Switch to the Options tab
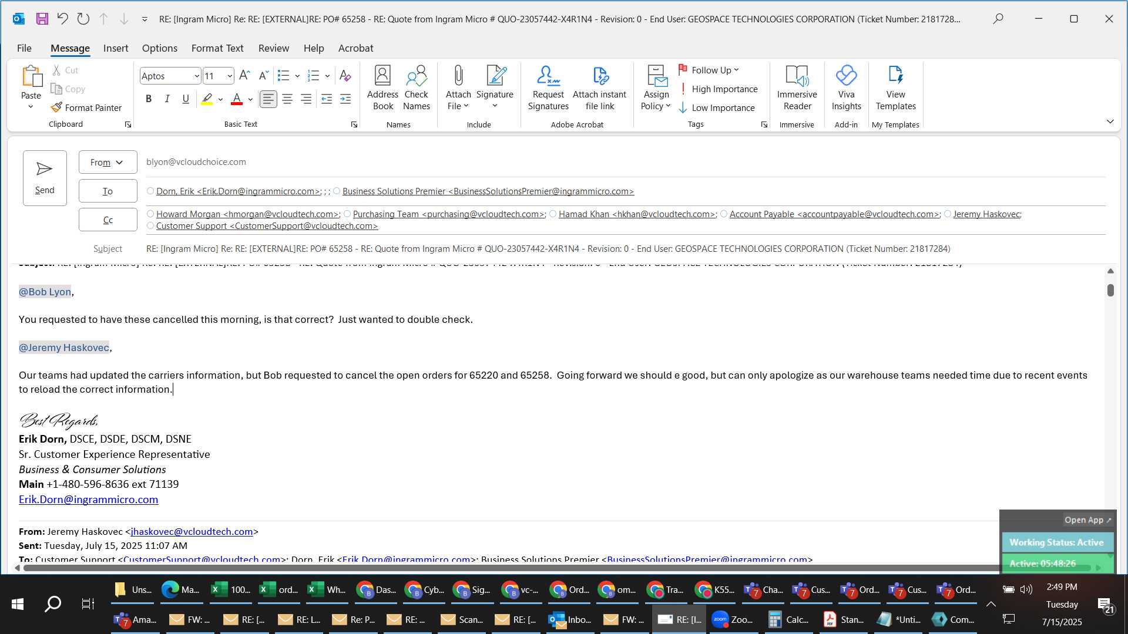 click(160, 48)
